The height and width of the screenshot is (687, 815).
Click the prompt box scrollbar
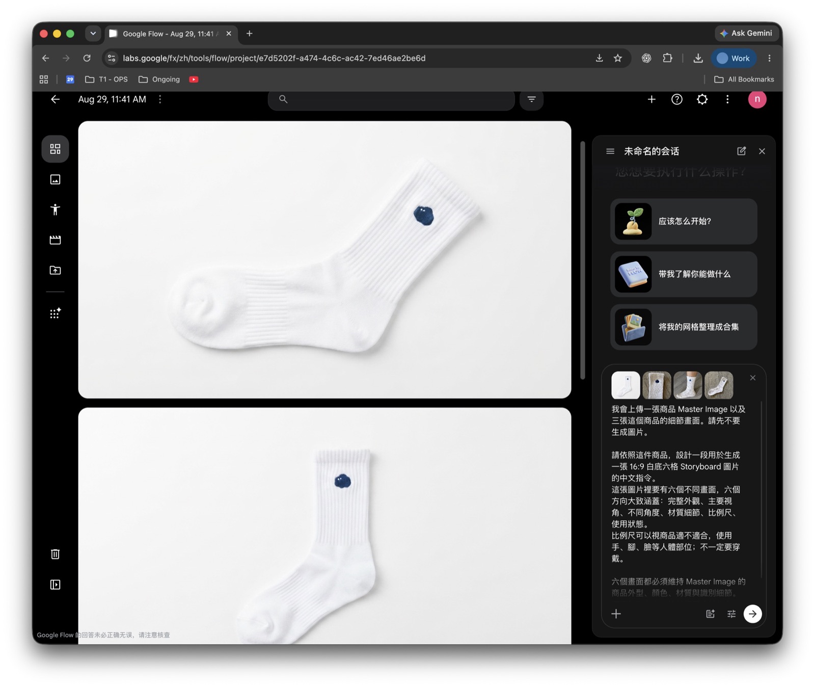[762, 489]
